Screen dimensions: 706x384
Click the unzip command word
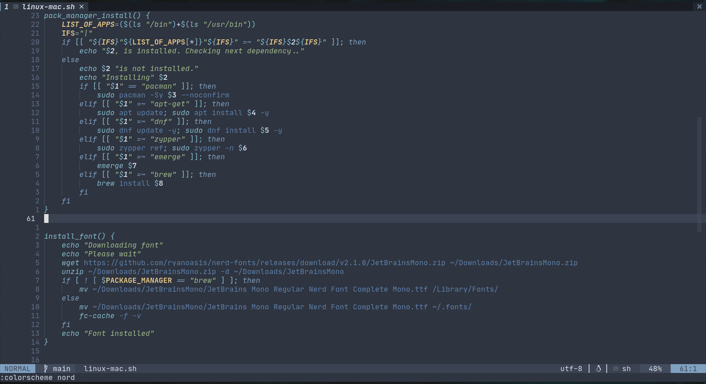[73, 271]
